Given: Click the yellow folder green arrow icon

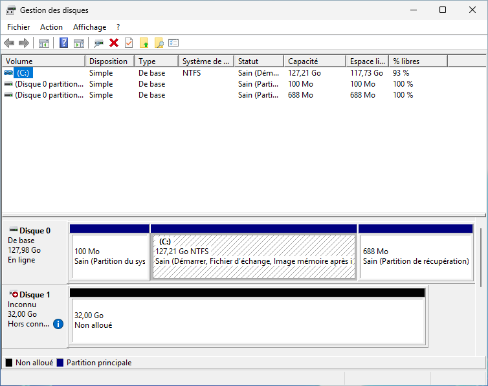Looking at the screenshot, I should point(144,43).
